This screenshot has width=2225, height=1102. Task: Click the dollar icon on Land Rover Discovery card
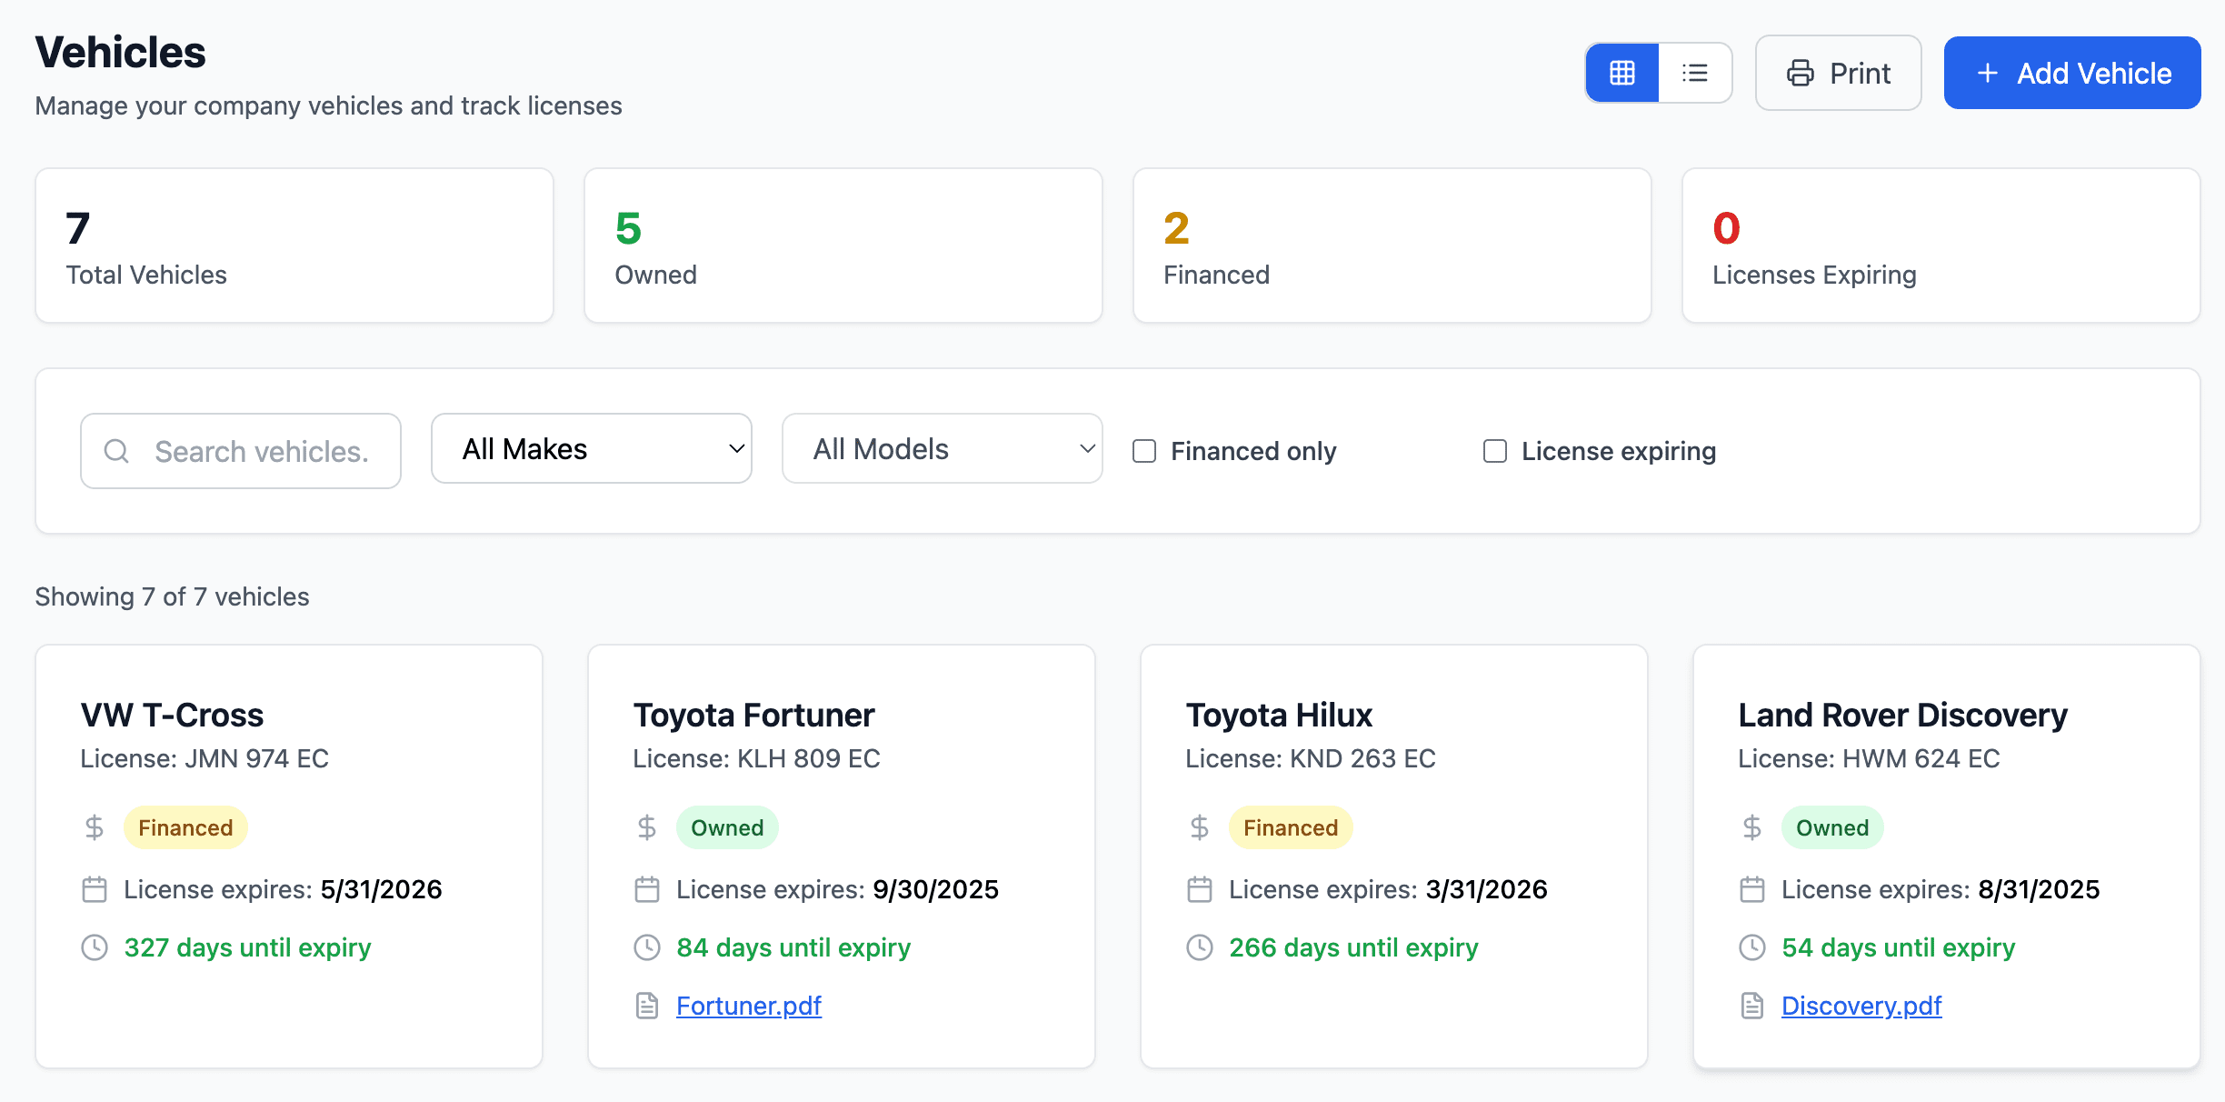(1752, 827)
